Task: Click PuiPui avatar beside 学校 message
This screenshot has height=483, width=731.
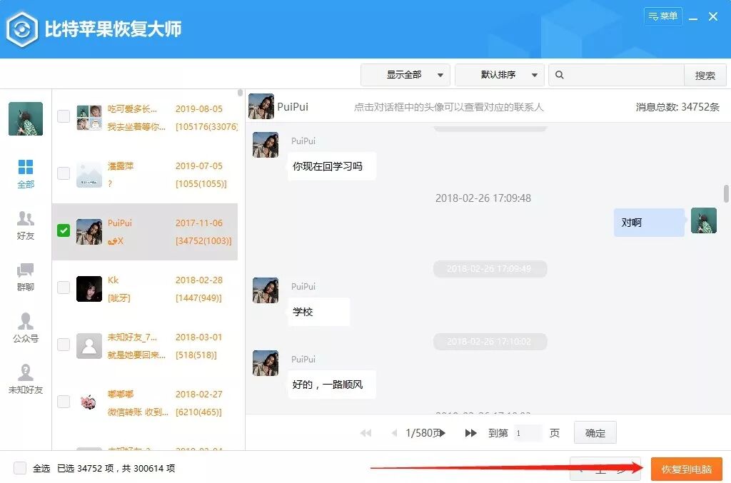Action: tap(266, 290)
